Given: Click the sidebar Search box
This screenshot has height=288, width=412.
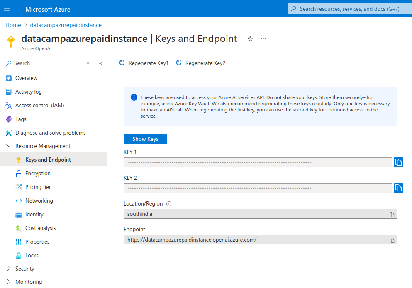Looking at the screenshot, I should [43, 63].
